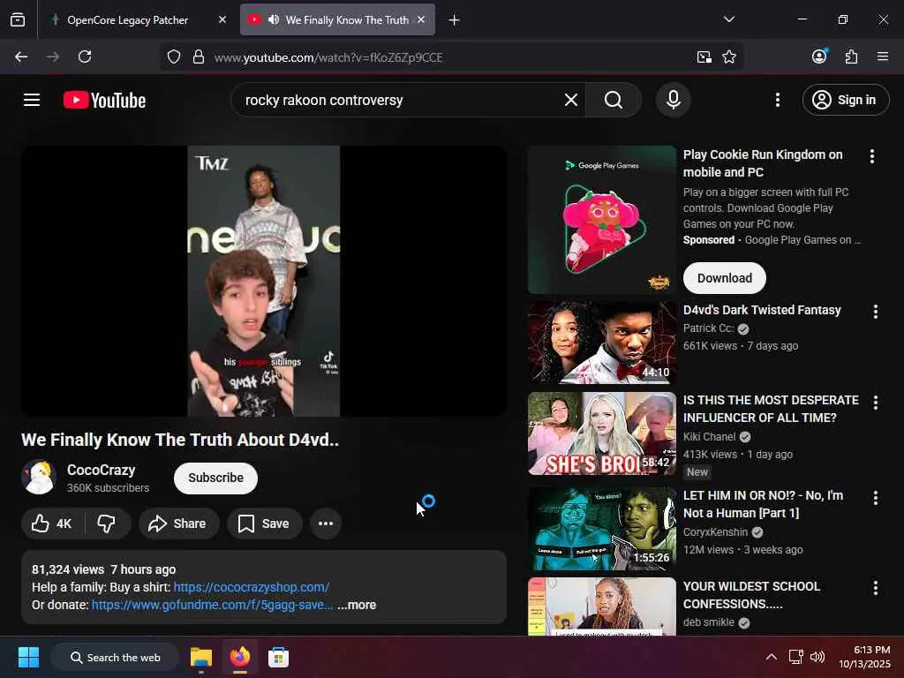Bookmark this page with the star icon
The height and width of the screenshot is (678, 904).
729,57
